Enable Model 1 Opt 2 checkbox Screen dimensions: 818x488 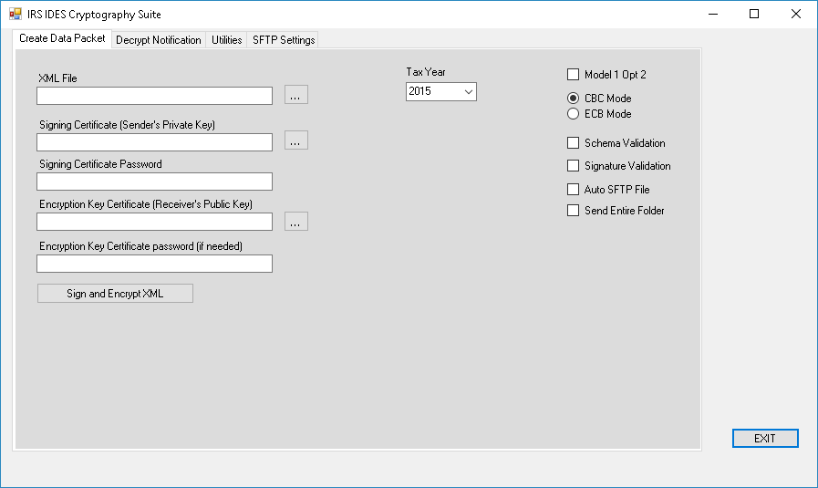click(x=573, y=75)
